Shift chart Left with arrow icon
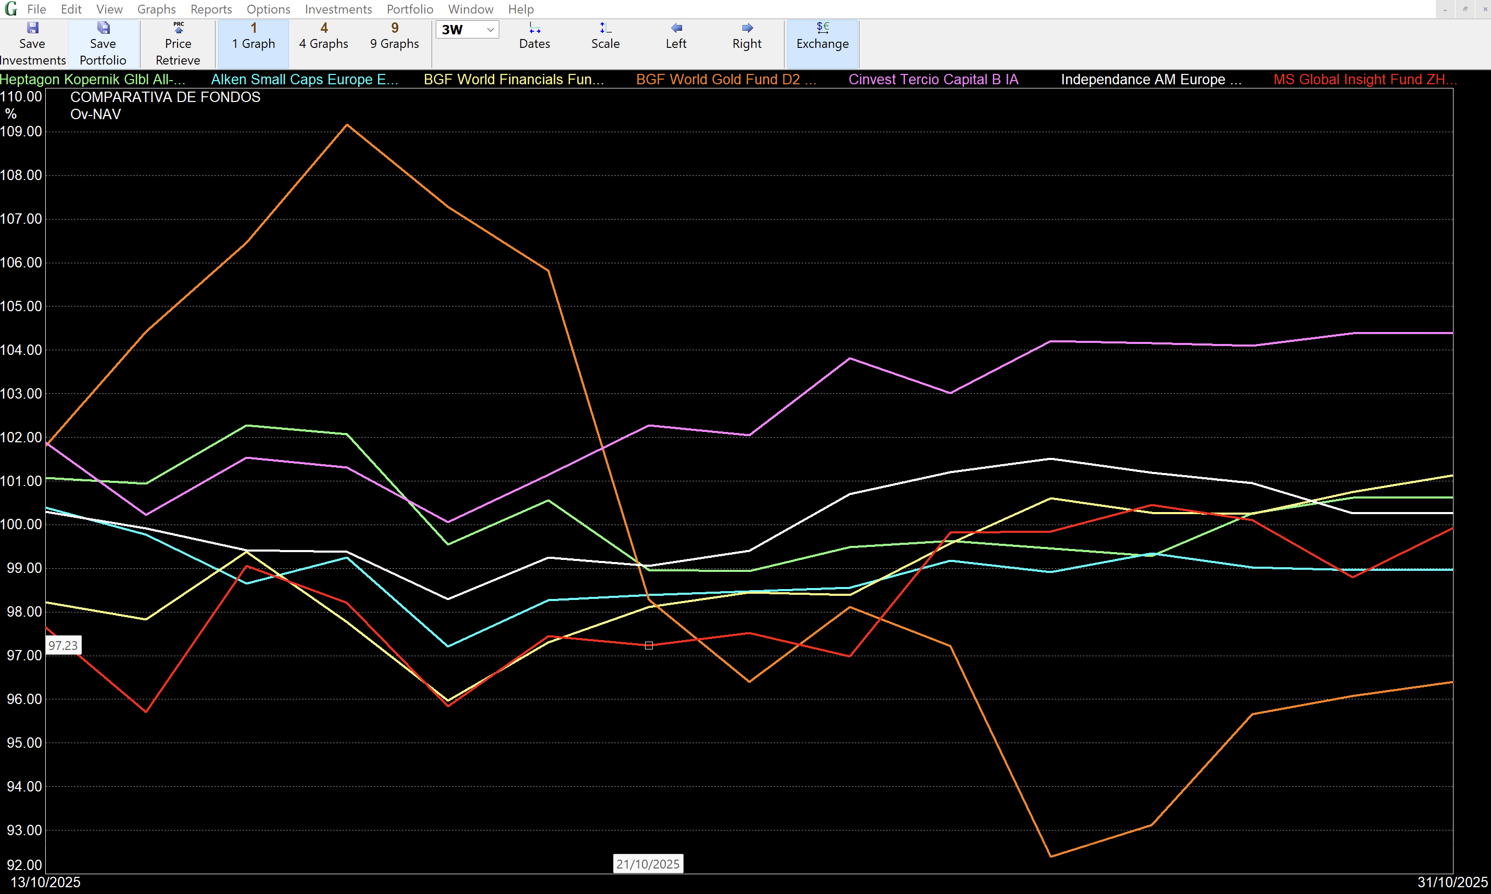The image size is (1491, 894). pyautogui.click(x=676, y=28)
